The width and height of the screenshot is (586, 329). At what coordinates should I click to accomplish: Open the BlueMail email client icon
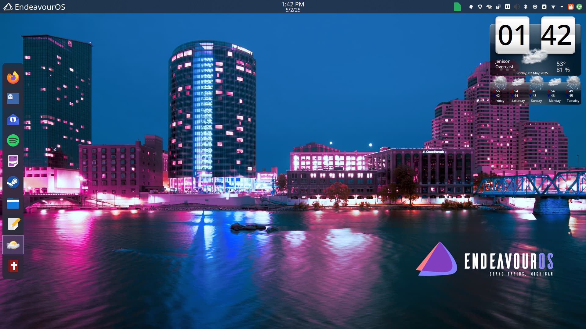pos(13,119)
